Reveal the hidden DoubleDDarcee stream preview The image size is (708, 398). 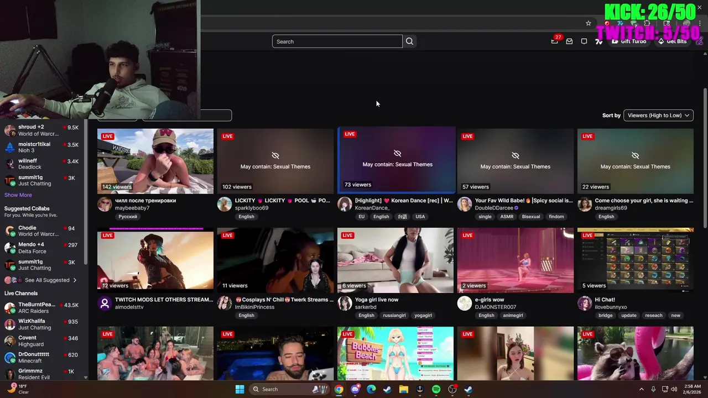click(x=516, y=161)
